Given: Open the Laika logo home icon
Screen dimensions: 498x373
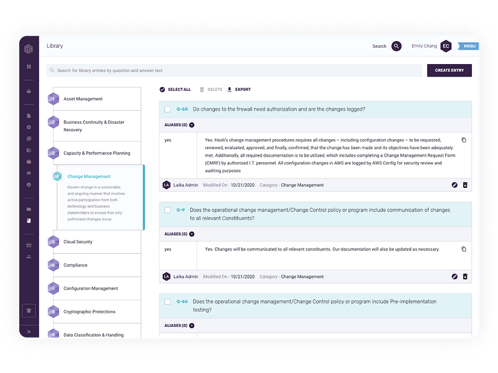Looking at the screenshot, I should point(29,49).
